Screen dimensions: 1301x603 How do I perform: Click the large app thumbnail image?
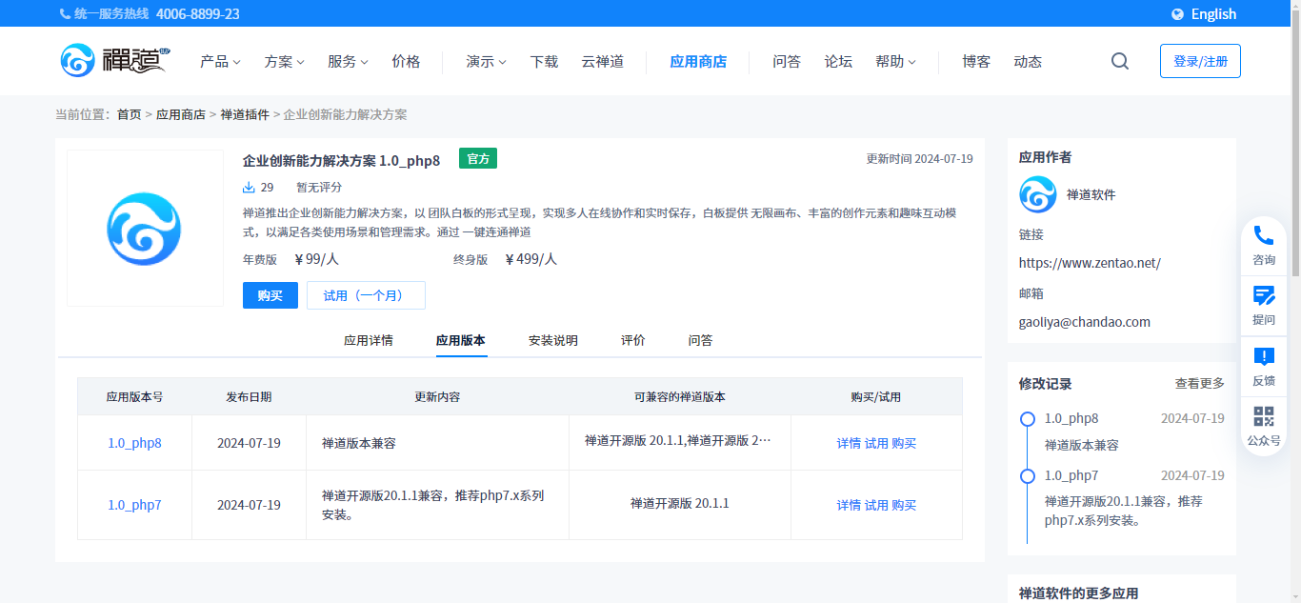click(x=145, y=229)
